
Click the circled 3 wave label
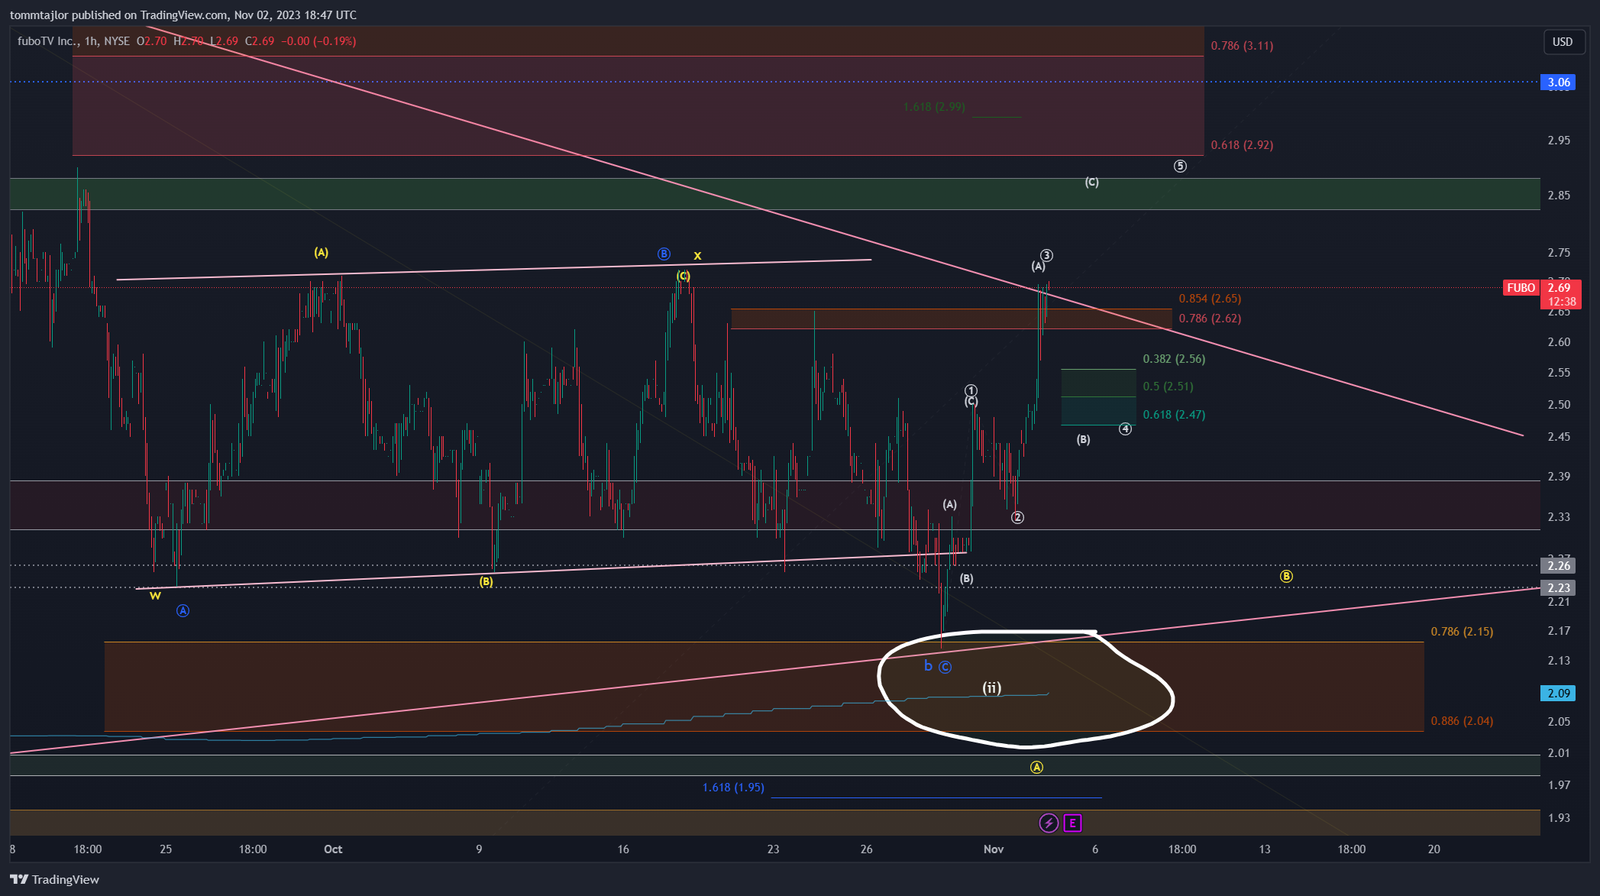coord(1047,255)
